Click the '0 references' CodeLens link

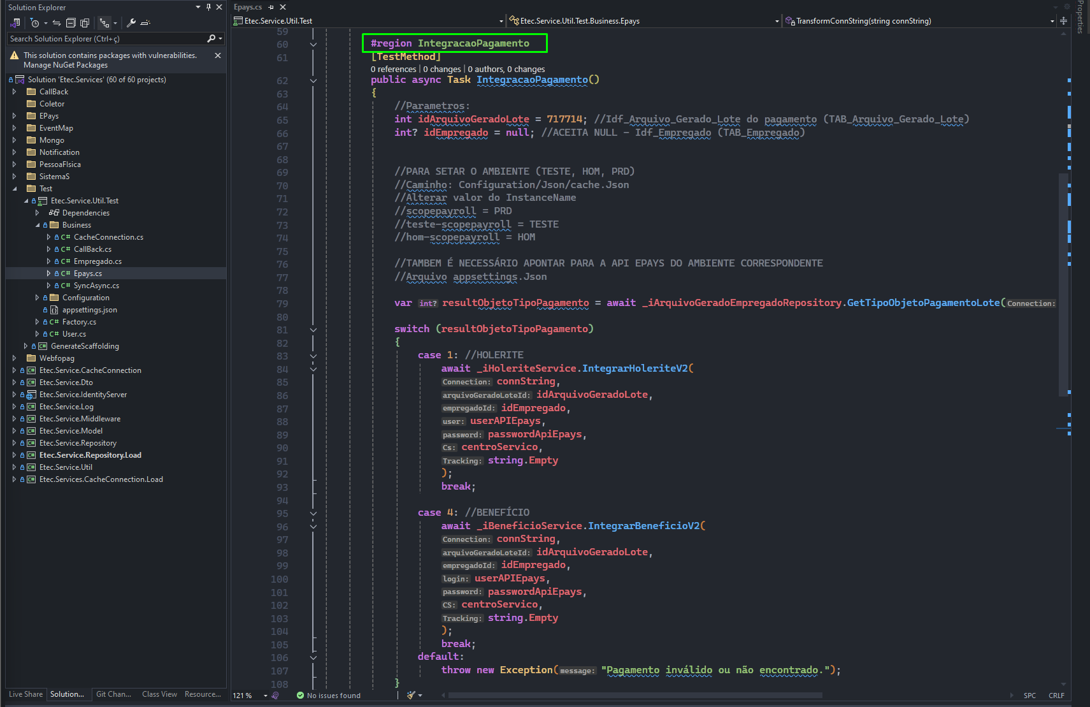pos(393,69)
